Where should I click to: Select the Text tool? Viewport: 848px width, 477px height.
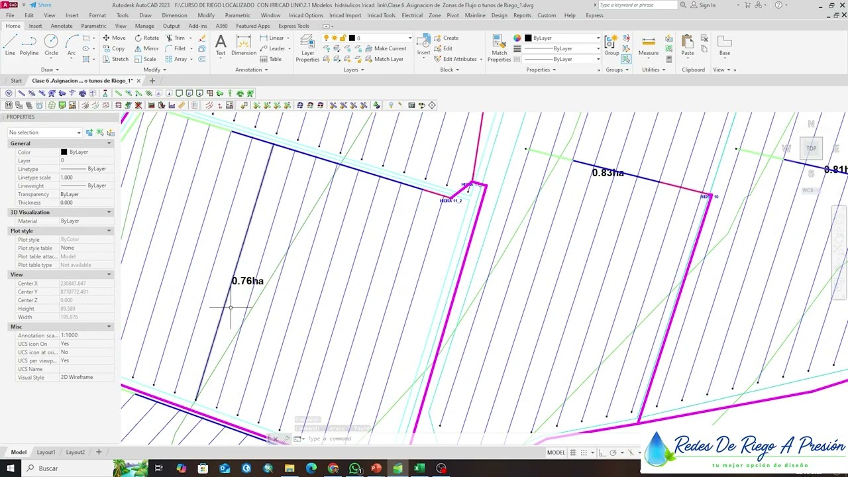tap(221, 45)
